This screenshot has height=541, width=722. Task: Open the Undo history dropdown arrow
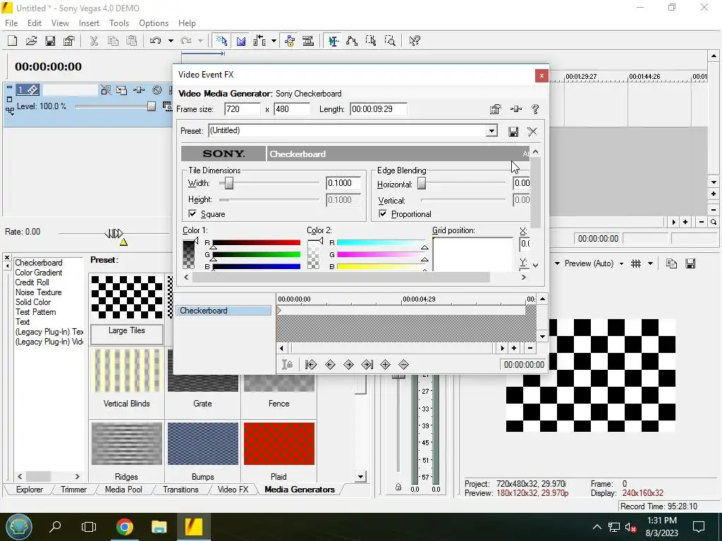[x=171, y=41]
